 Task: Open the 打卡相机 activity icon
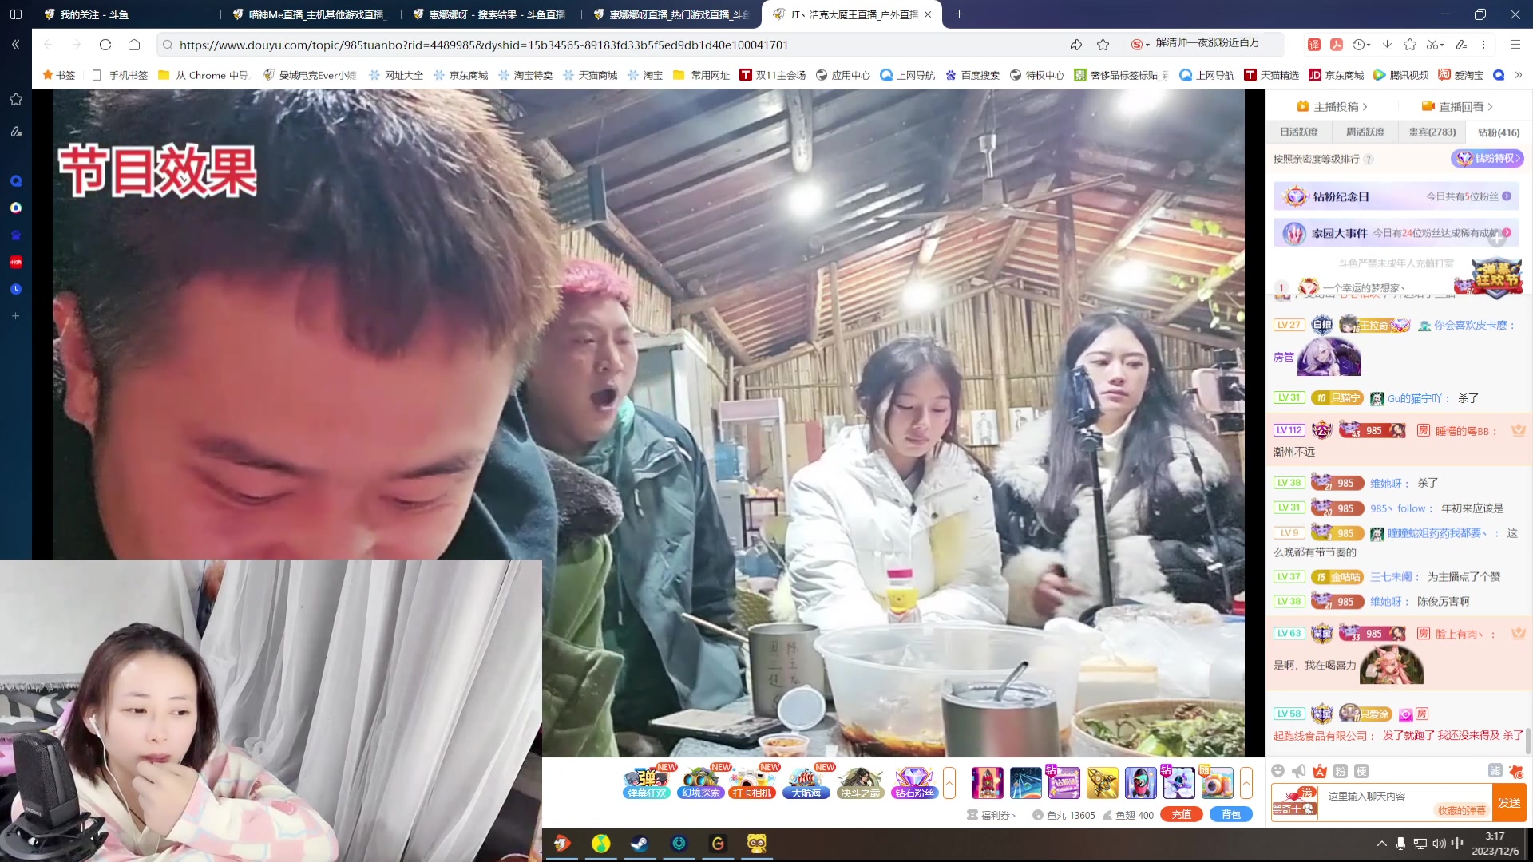point(752,782)
